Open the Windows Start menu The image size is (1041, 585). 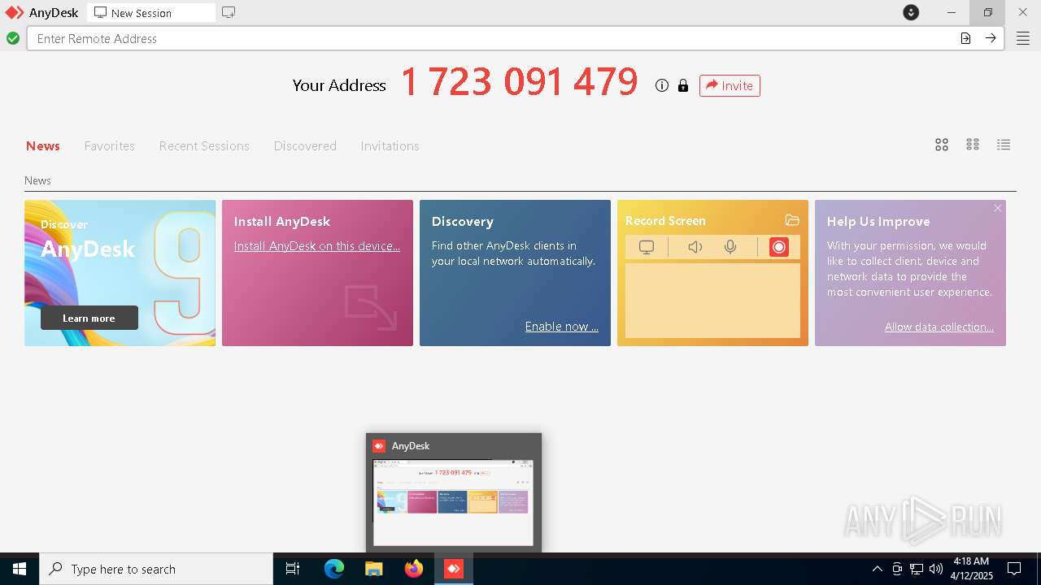pos(20,569)
